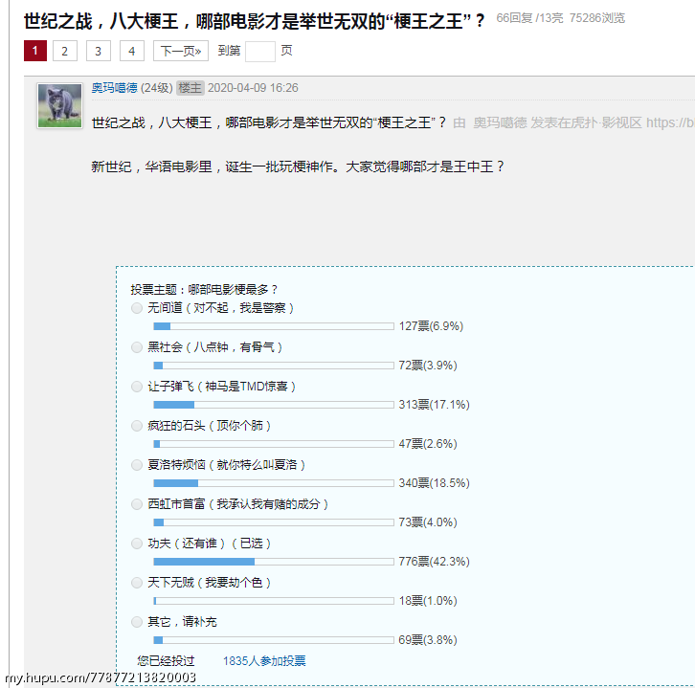The height and width of the screenshot is (688, 695).
Task: Click the 18票(1.0%) result text
Action: point(428,601)
